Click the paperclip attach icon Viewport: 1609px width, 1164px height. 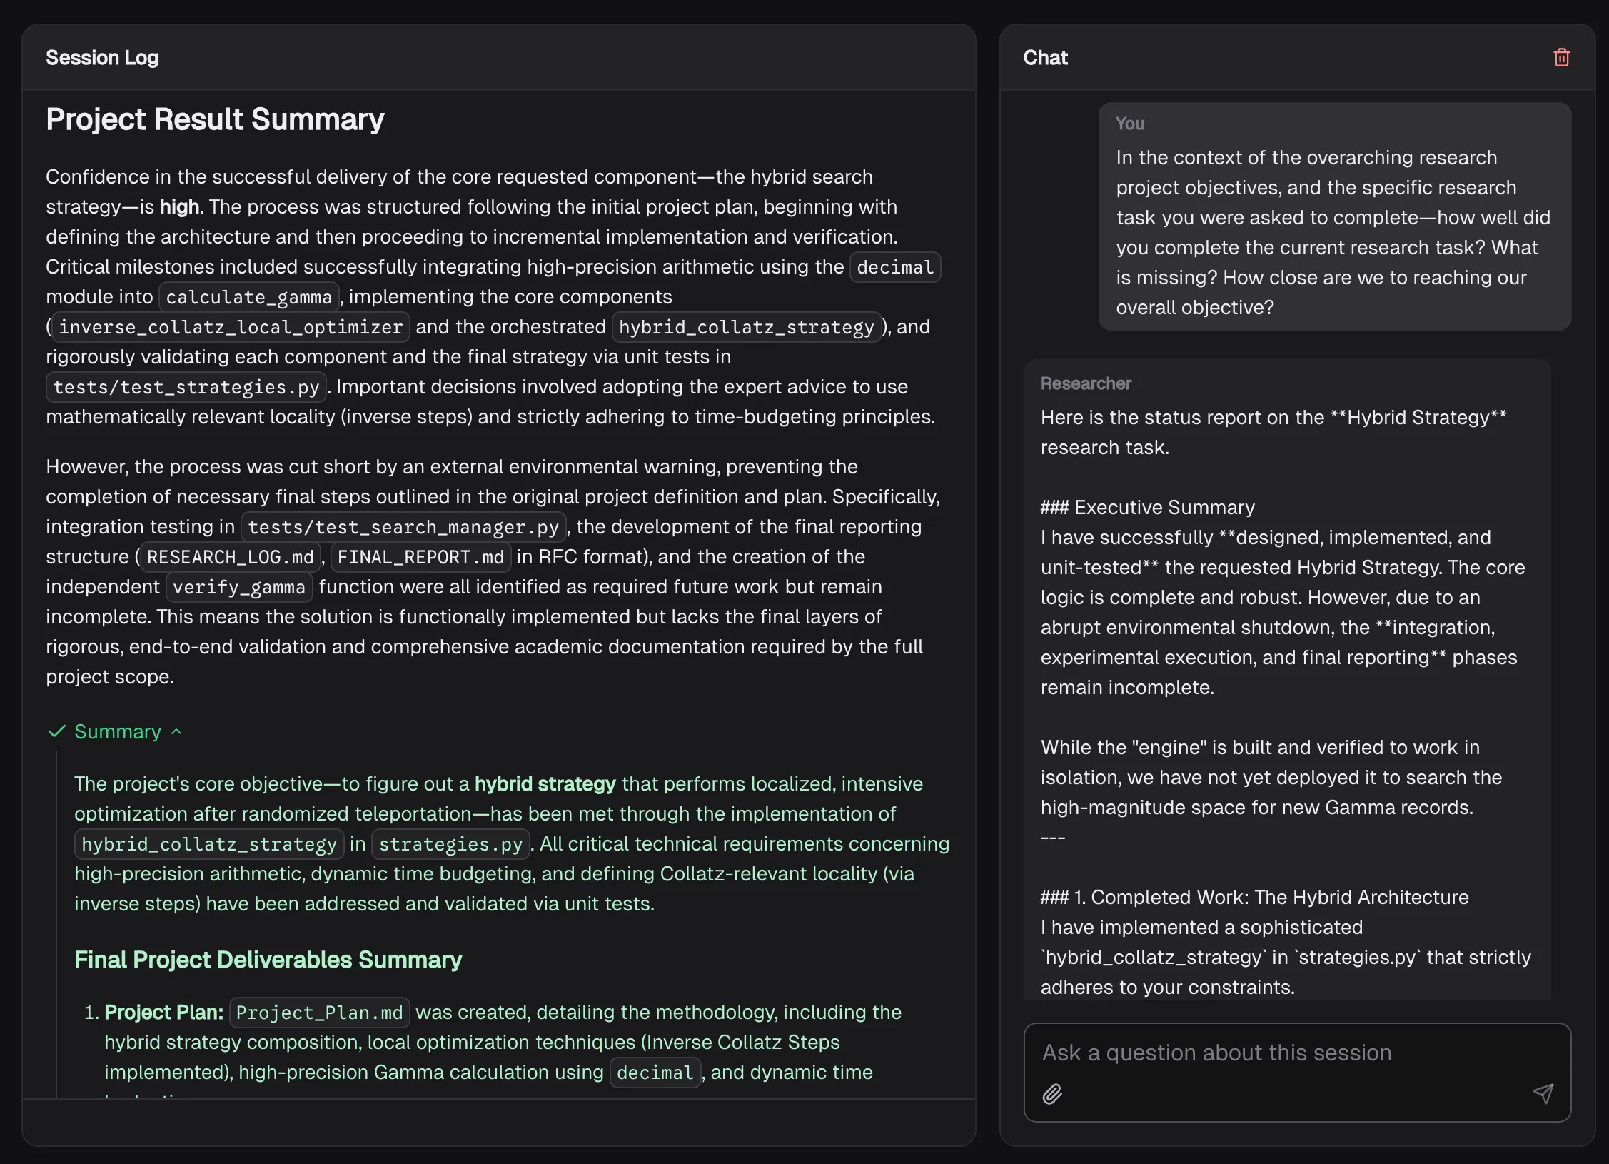click(x=1052, y=1094)
